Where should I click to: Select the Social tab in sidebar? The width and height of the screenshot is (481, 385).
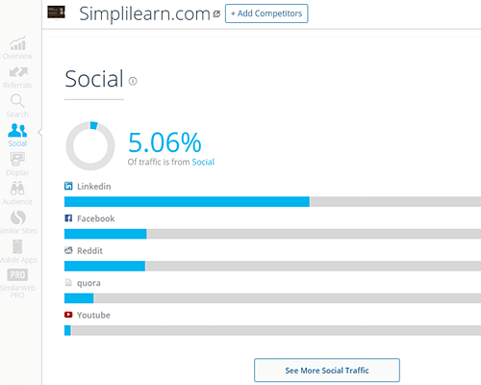coord(17,136)
